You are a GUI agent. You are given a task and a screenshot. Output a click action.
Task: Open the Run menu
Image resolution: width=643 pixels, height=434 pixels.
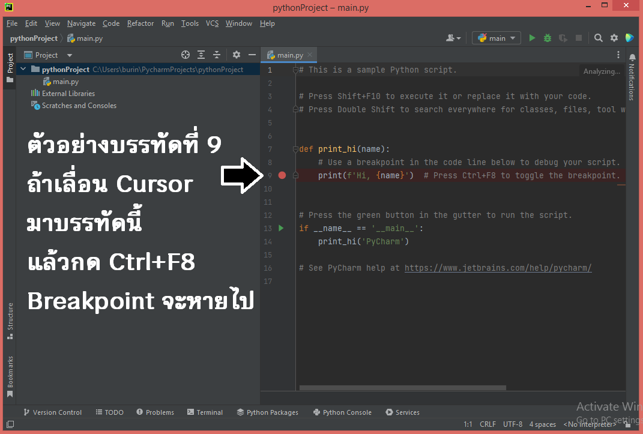coord(168,23)
